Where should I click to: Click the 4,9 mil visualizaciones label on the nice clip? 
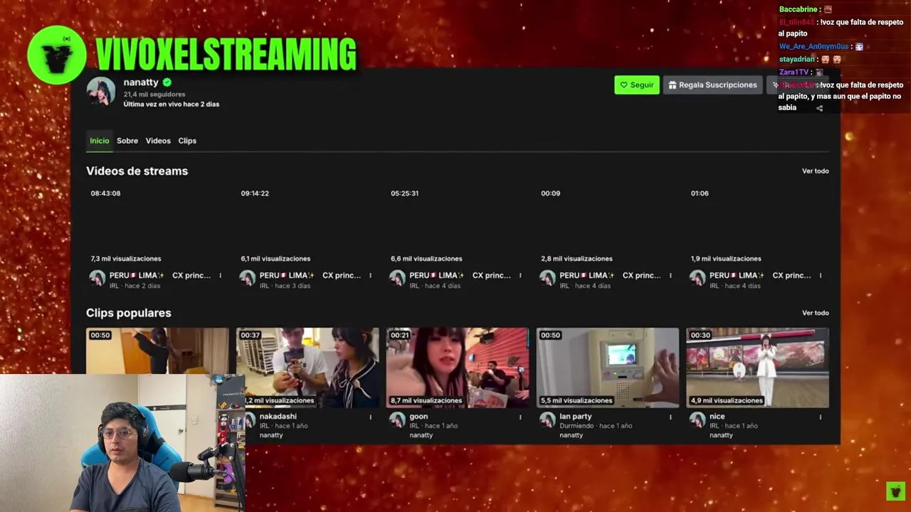tap(727, 400)
